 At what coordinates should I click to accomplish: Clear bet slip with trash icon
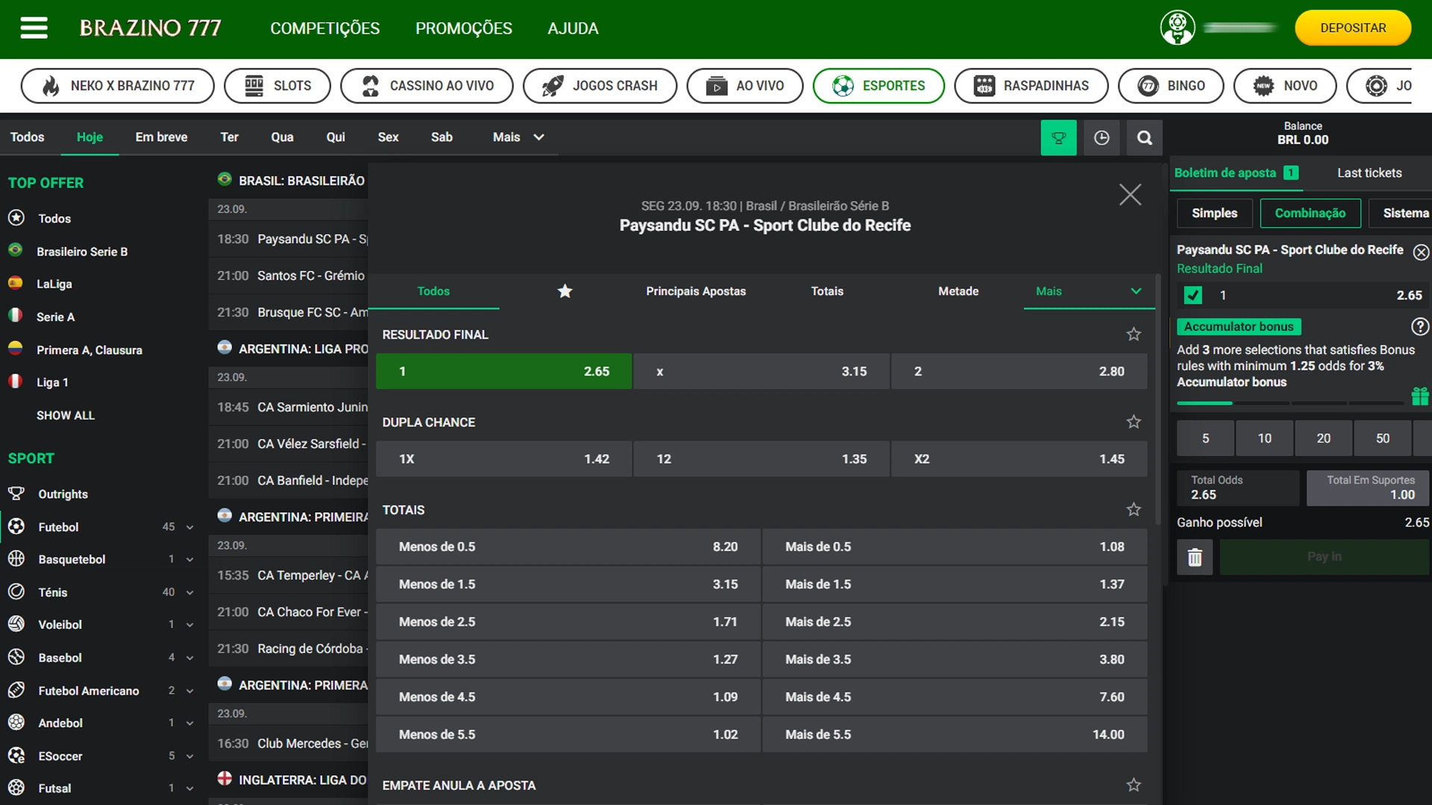[1195, 557]
